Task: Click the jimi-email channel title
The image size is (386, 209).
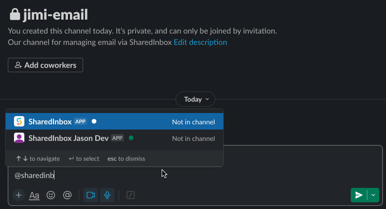Action: click(55, 14)
